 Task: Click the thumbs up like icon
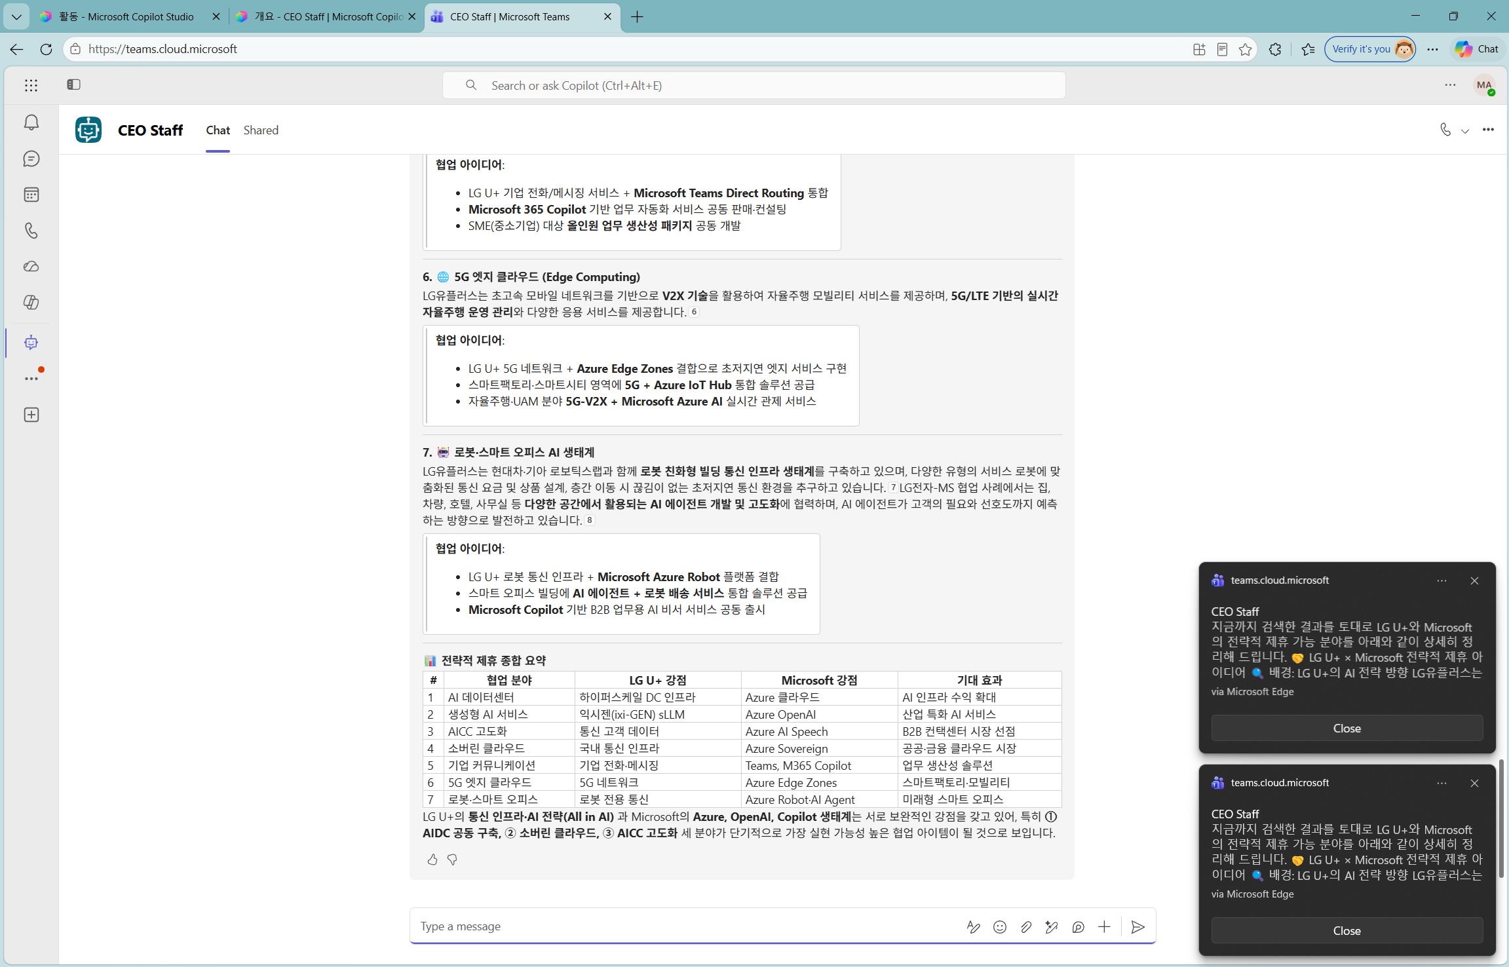pyautogui.click(x=432, y=860)
